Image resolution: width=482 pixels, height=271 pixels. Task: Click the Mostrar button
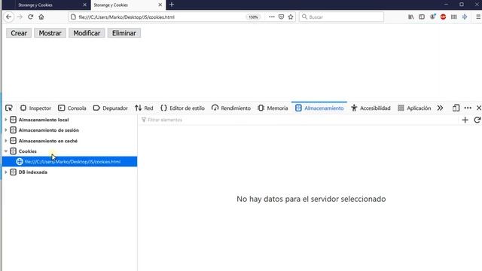(x=50, y=33)
